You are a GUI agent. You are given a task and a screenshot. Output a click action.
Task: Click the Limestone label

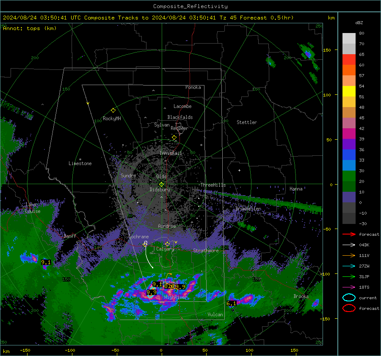point(80,163)
